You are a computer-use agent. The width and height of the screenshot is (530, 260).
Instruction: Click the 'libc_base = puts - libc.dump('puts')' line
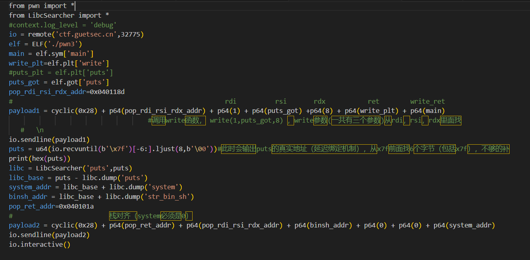coord(78,178)
